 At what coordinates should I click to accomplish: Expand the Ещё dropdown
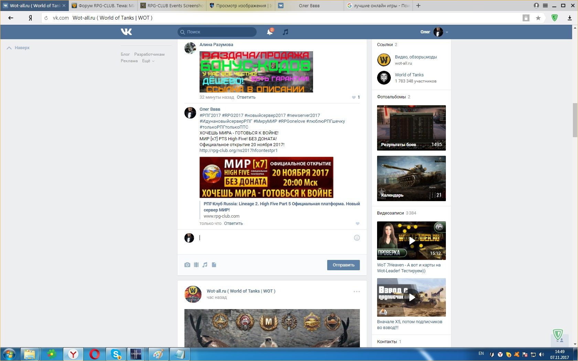click(x=148, y=61)
